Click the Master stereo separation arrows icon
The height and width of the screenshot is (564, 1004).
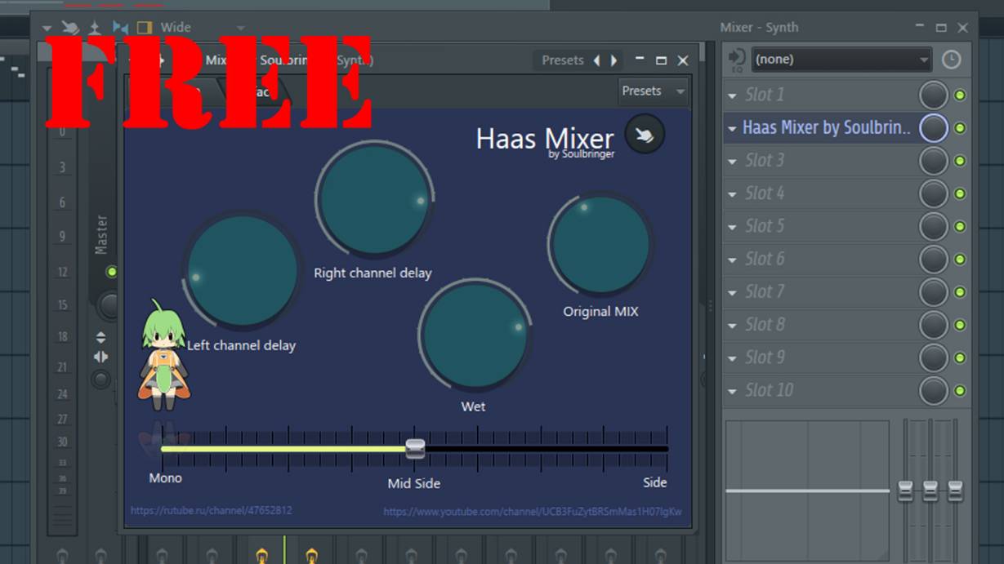coord(100,357)
